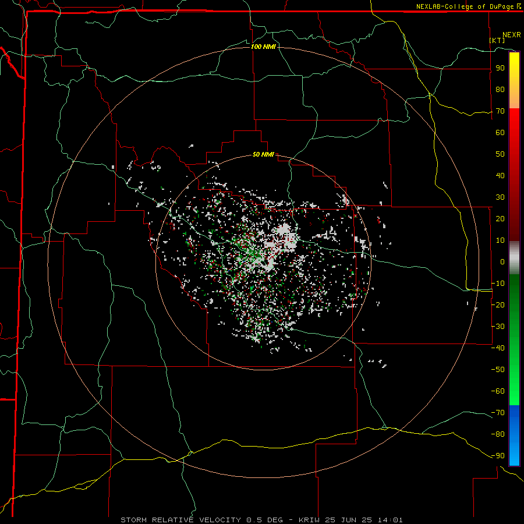Click the 0.5 DEG elevation angle text

[264, 520]
